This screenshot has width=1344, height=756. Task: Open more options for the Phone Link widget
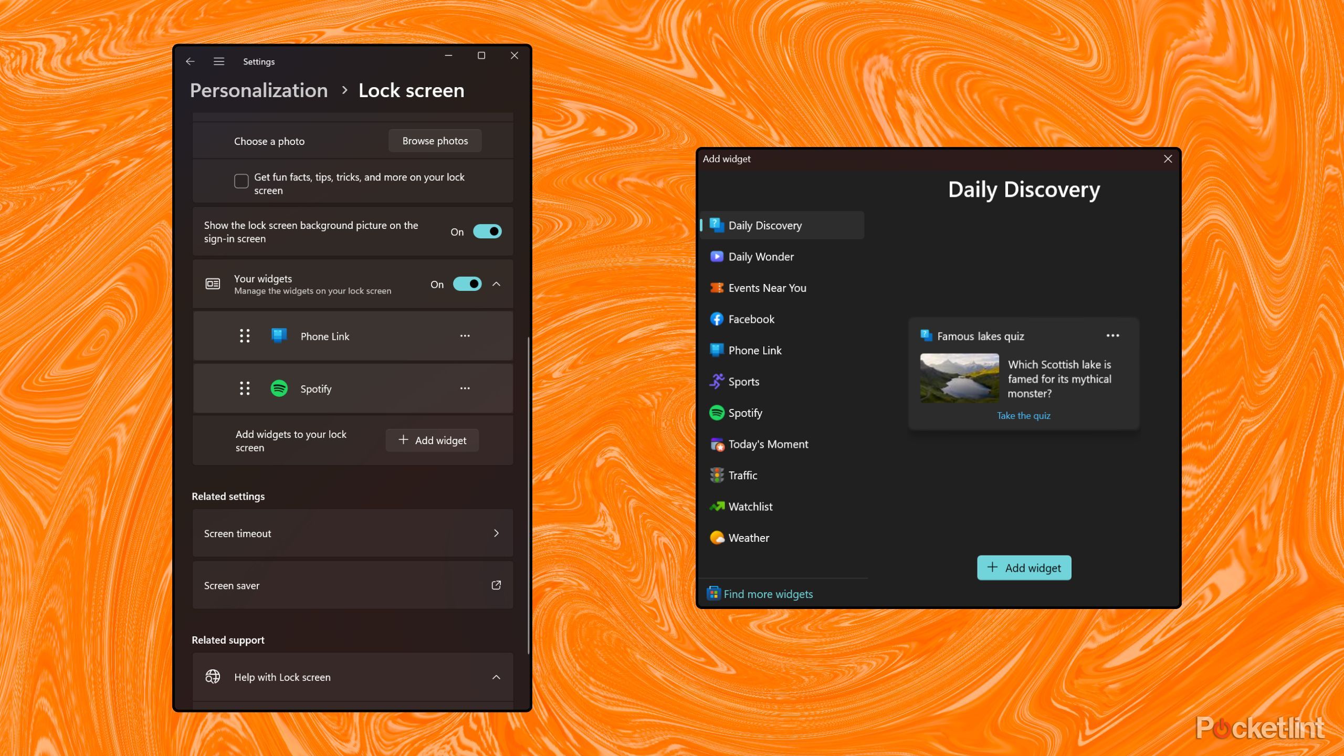[x=465, y=336]
